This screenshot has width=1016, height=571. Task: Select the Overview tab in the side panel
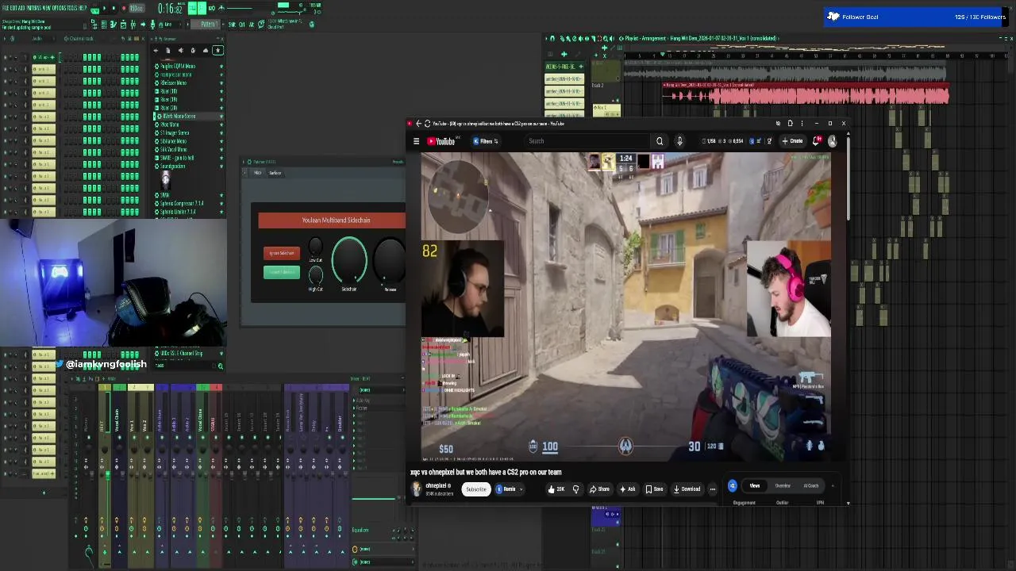tap(783, 485)
